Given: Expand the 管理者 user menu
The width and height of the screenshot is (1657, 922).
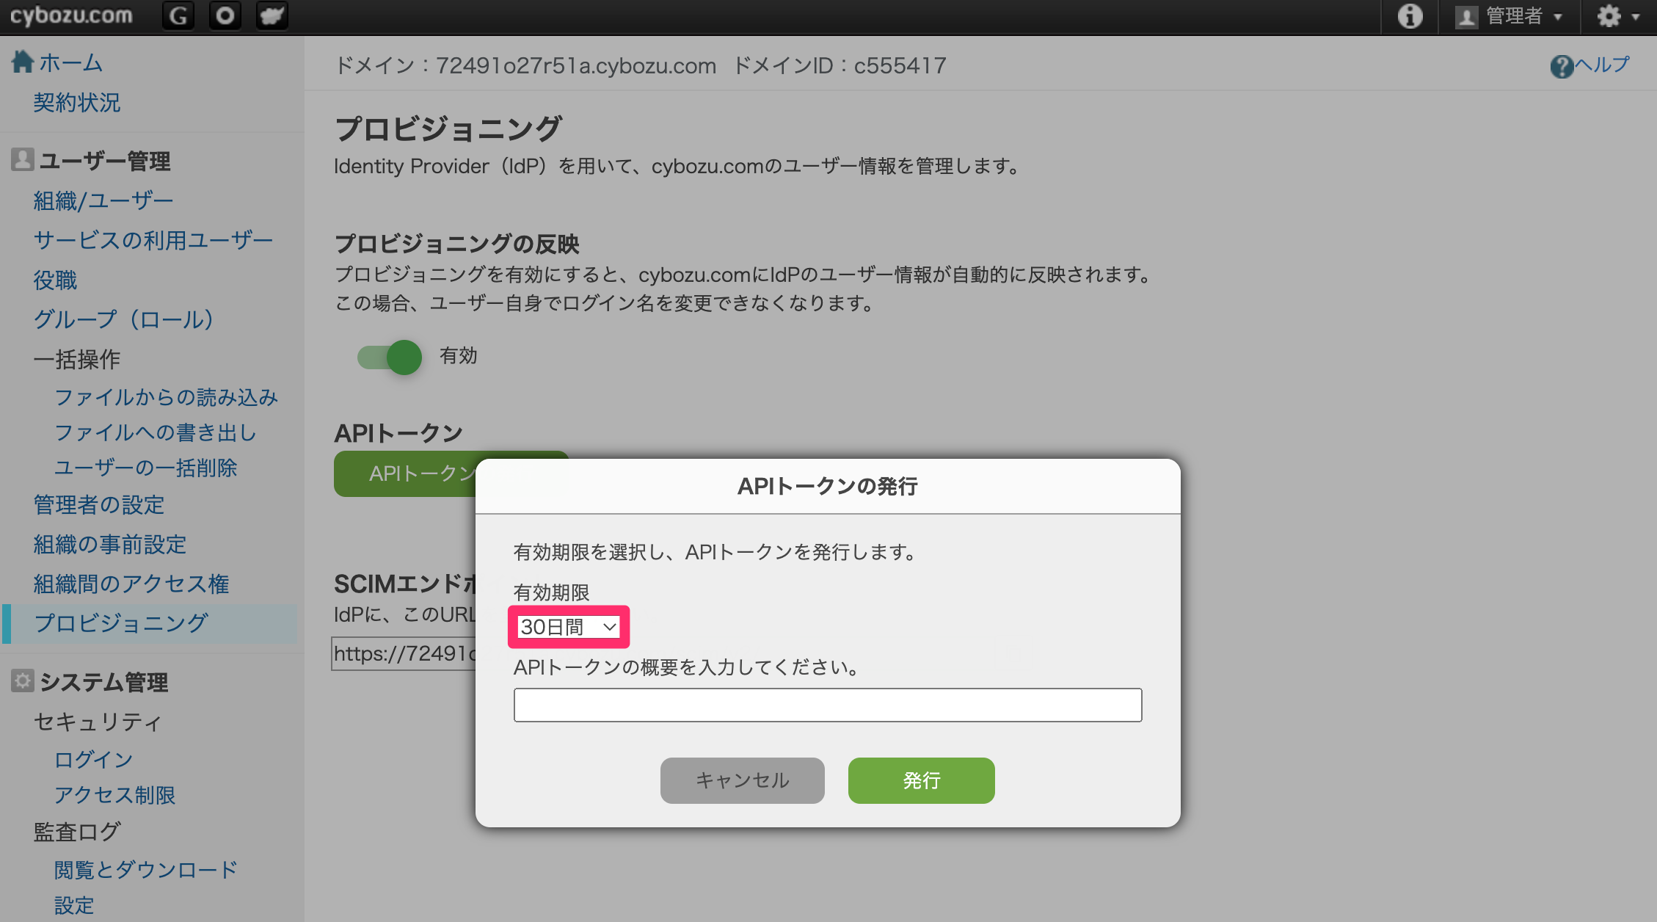Looking at the screenshot, I should 1509,16.
